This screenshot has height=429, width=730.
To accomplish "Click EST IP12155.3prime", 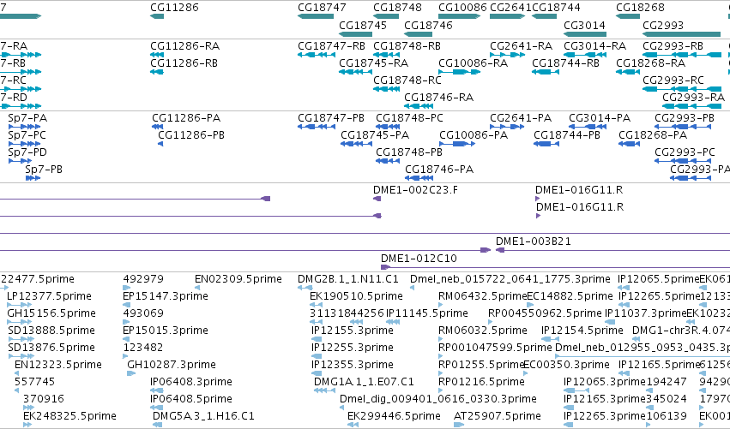I will coord(353,331).
